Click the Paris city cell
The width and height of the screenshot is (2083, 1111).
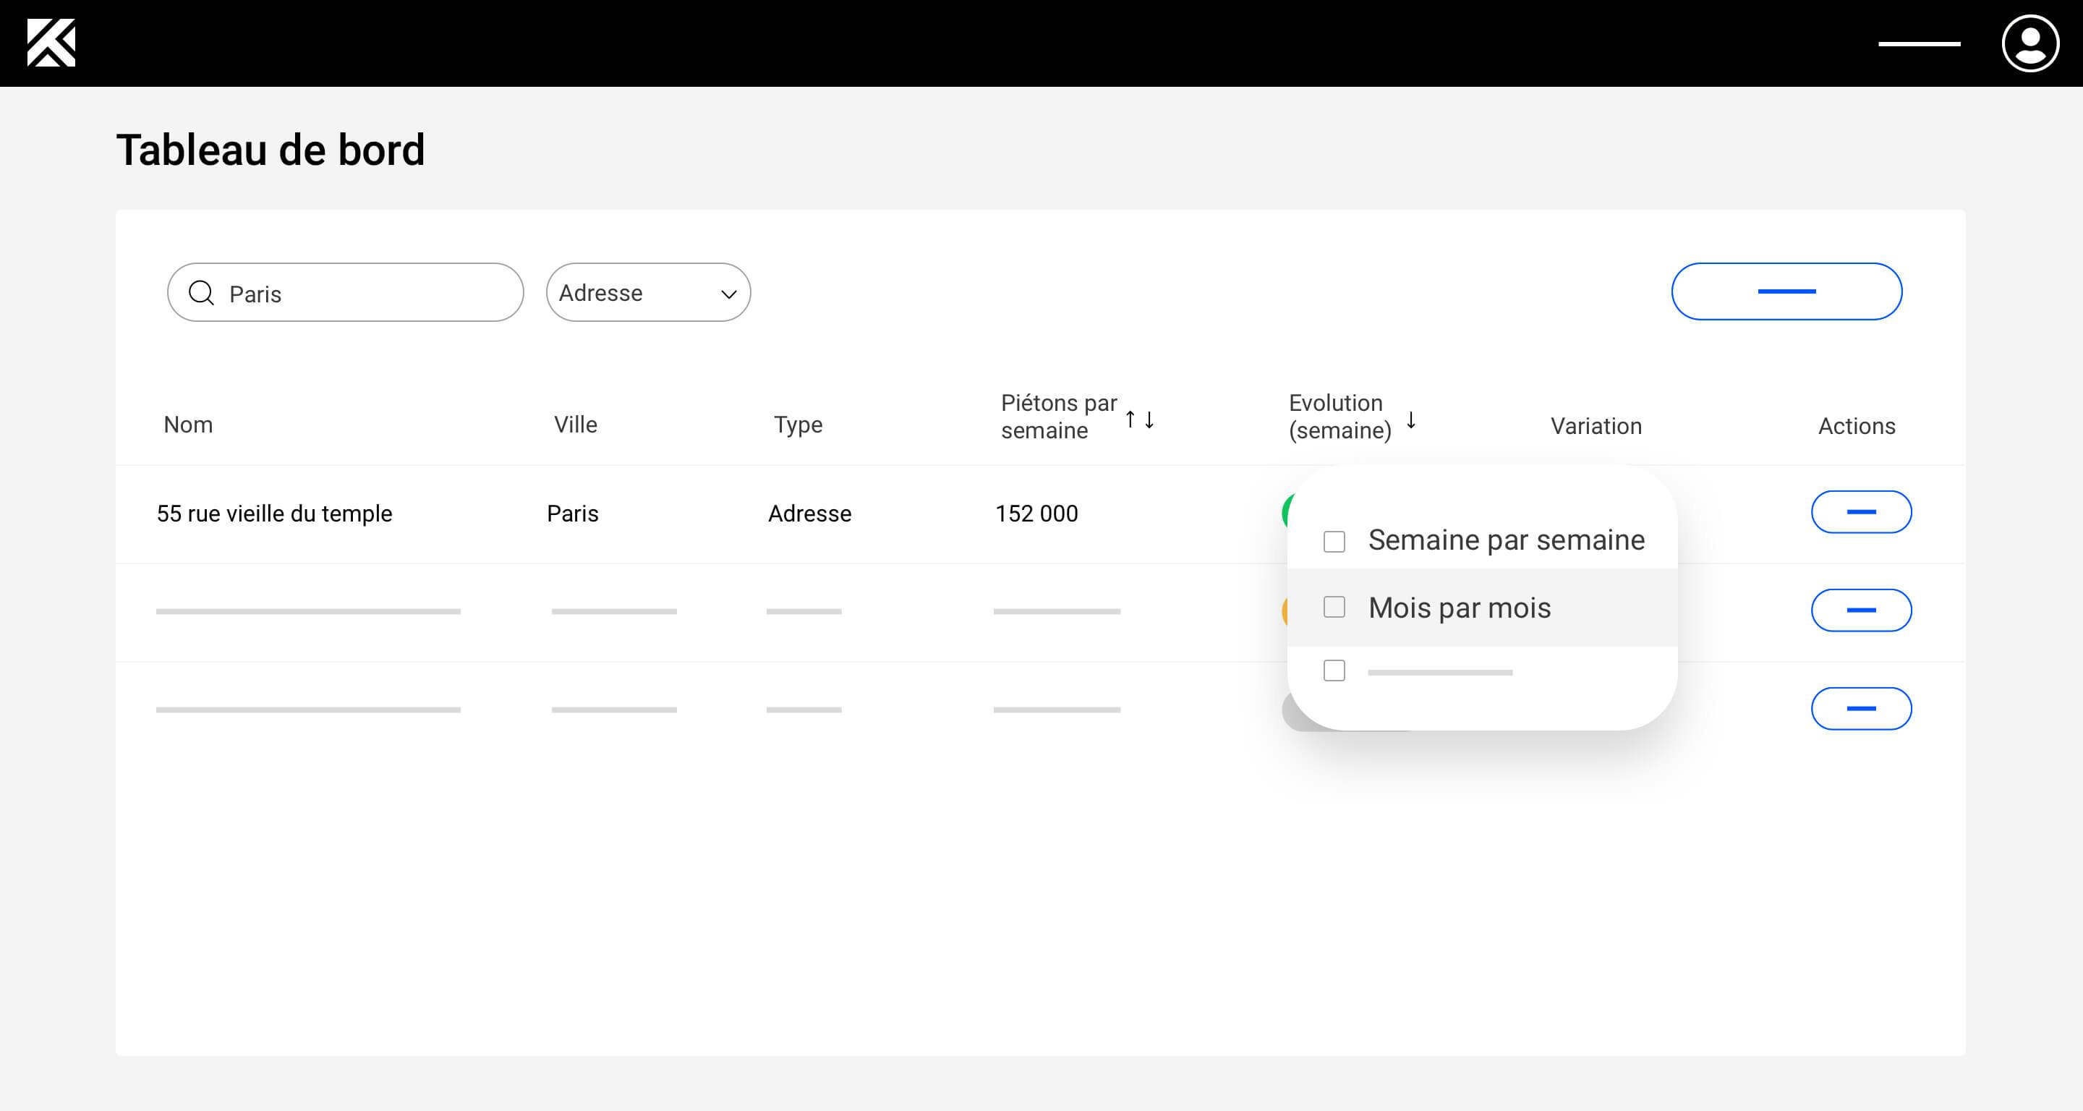pos(573,514)
